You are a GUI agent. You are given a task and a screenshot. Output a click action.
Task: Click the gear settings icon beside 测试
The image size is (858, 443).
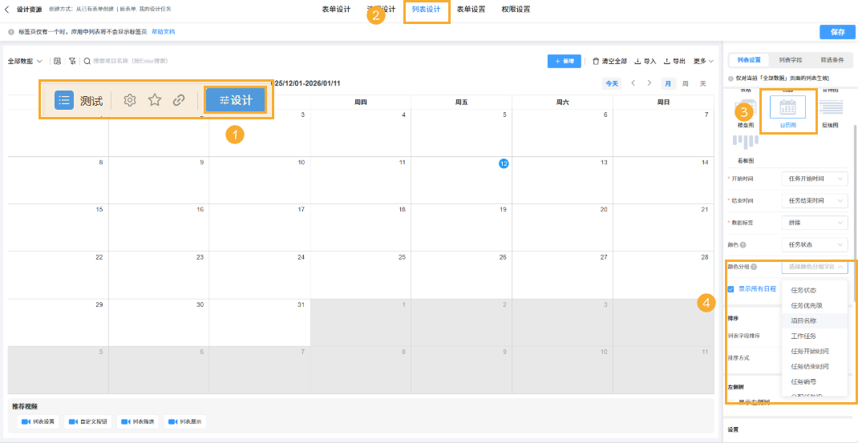pos(131,100)
